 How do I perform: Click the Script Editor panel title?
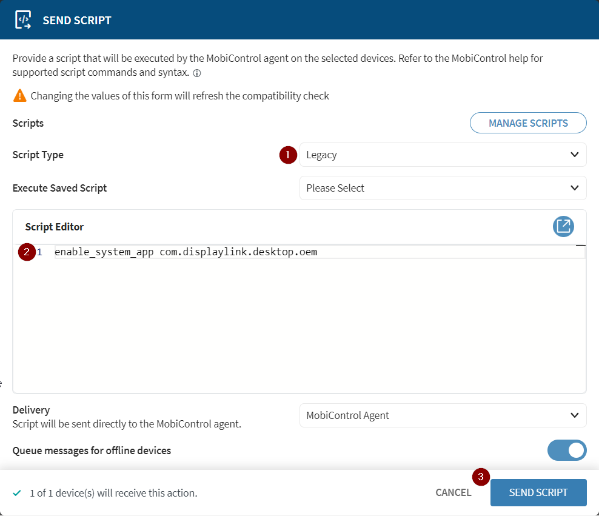point(54,226)
